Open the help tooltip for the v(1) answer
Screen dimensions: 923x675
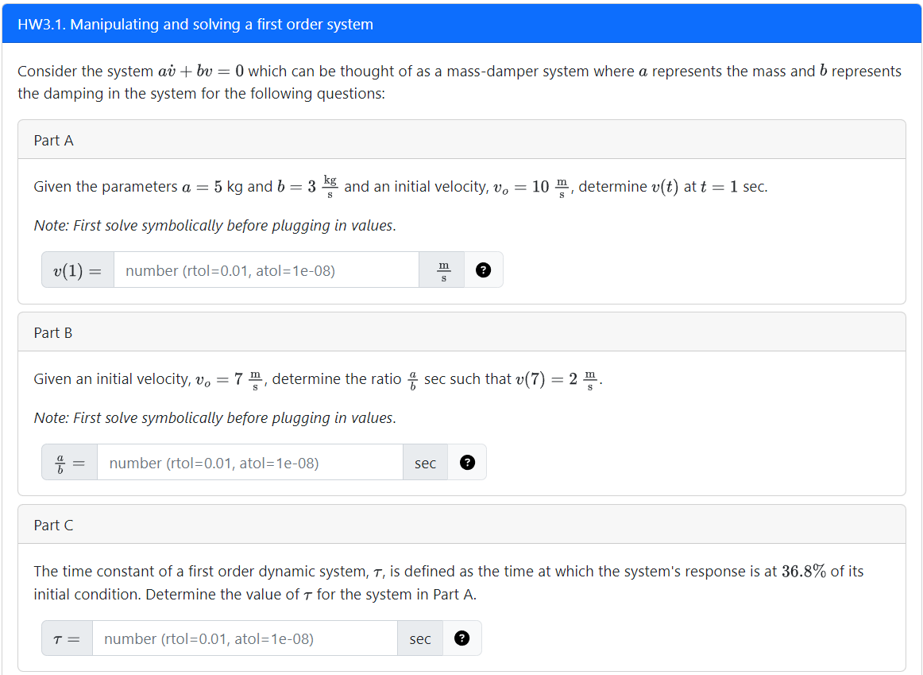(x=483, y=270)
